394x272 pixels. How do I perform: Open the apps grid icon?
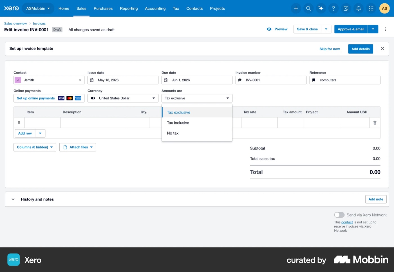[x=371, y=8]
